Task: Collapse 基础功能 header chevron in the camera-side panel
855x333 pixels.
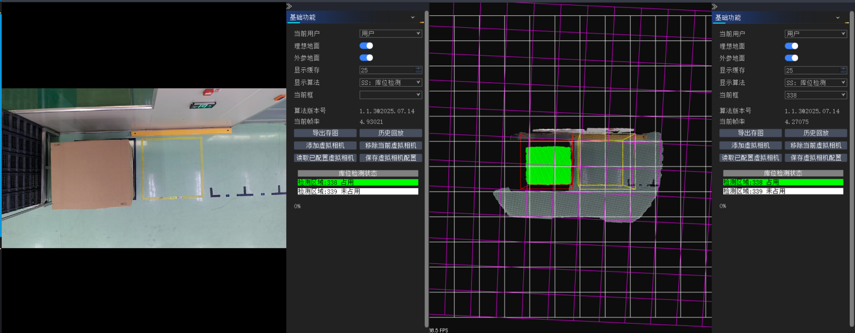Action: tap(412, 18)
